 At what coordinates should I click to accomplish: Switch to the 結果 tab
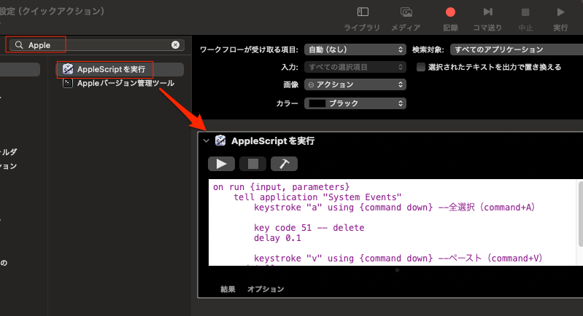(x=228, y=289)
